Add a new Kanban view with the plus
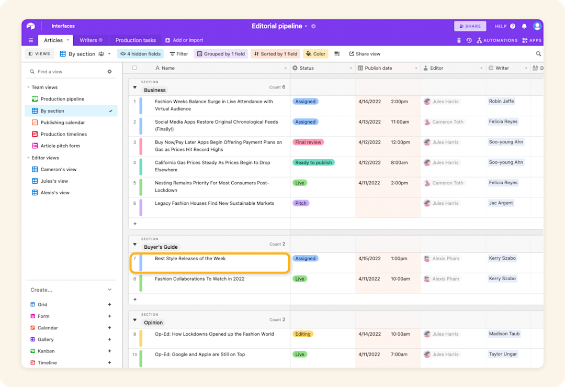Image resolution: width=565 pixels, height=387 pixels. tap(109, 351)
